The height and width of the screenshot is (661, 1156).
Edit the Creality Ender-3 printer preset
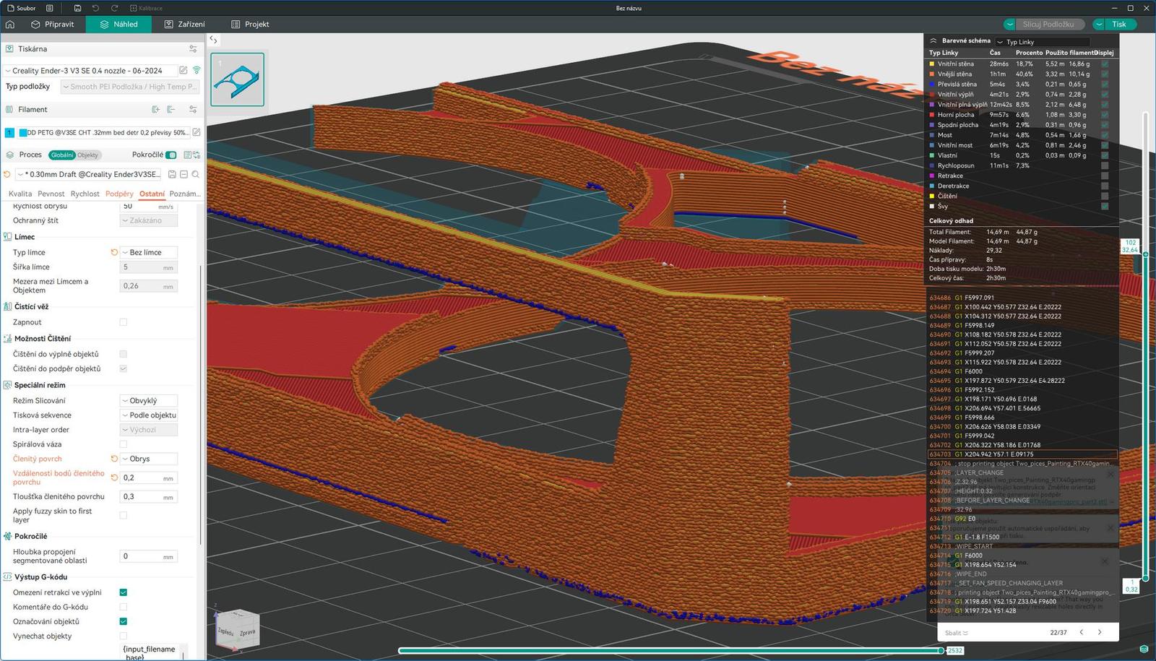pyautogui.click(x=184, y=70)
